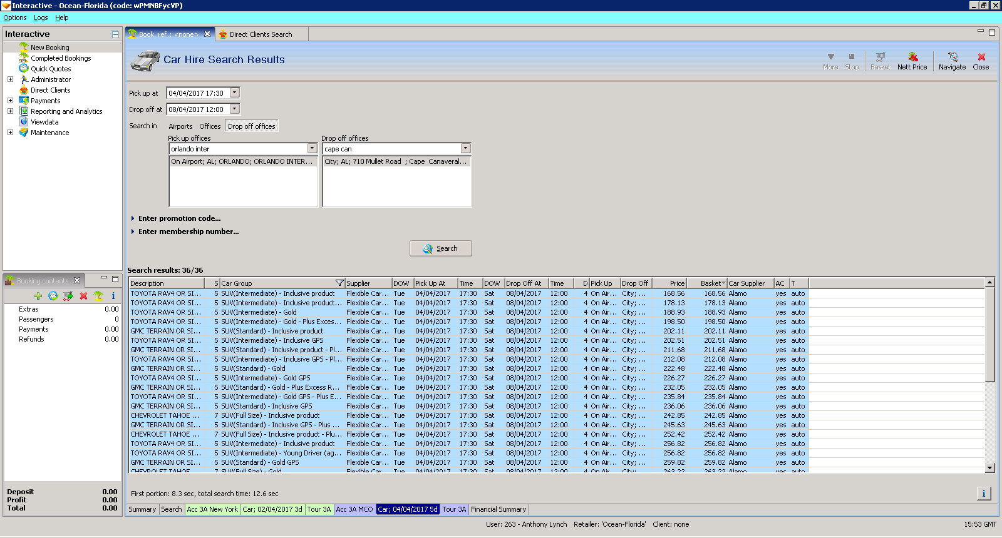Expand the Reporting and Analytics node
Image resolution: width=1002 pixels, height=538 pixels.
pyautogui.click(x=10, y=111)
